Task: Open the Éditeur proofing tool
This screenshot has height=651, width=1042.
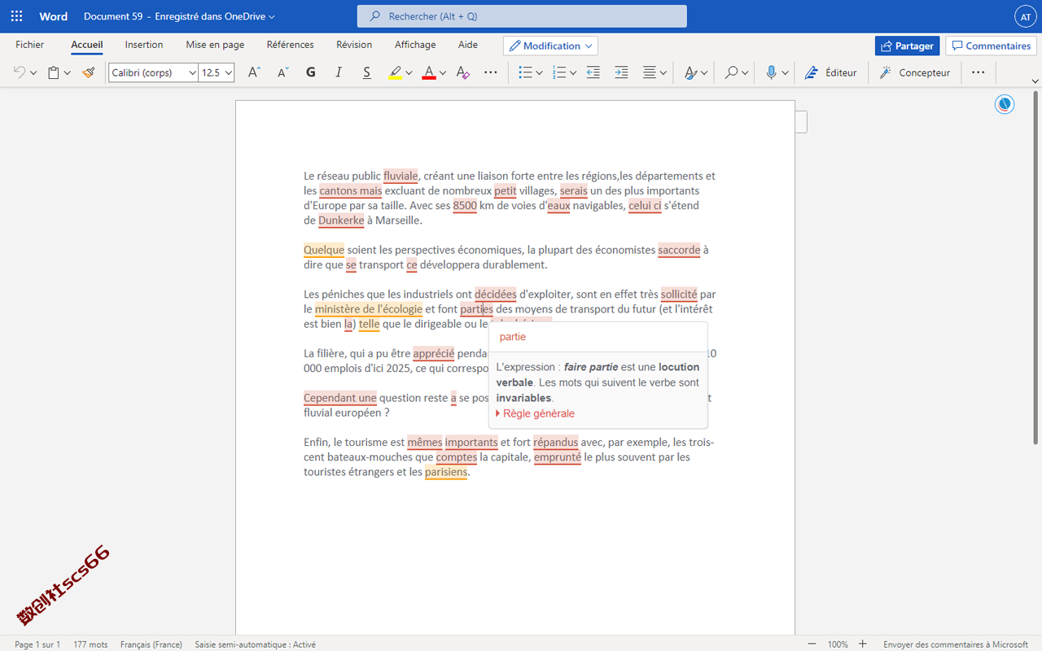Action: pos(830,72)
